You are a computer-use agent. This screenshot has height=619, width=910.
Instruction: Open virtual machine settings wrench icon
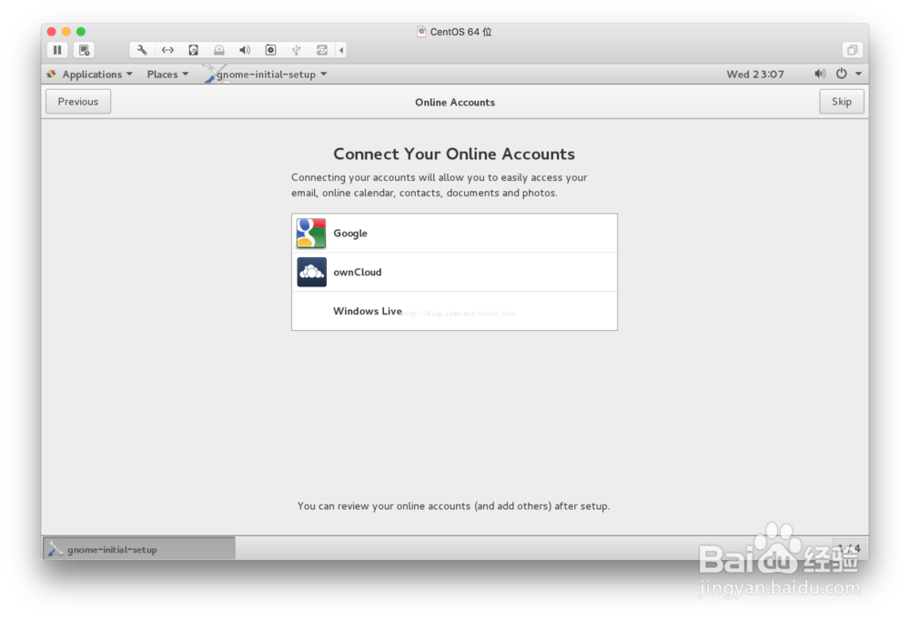(142, 50)
